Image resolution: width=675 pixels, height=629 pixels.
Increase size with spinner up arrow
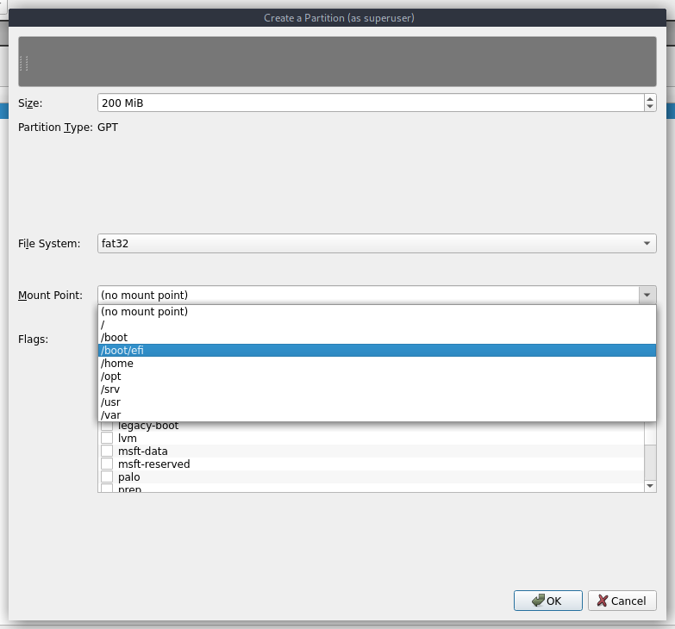(649, 99)
